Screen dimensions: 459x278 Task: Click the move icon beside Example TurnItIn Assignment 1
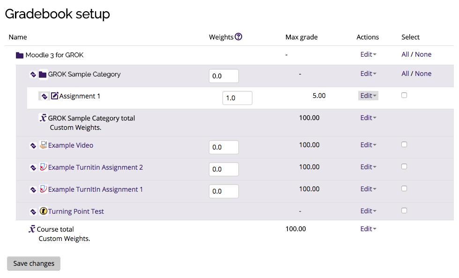[33, 189]
